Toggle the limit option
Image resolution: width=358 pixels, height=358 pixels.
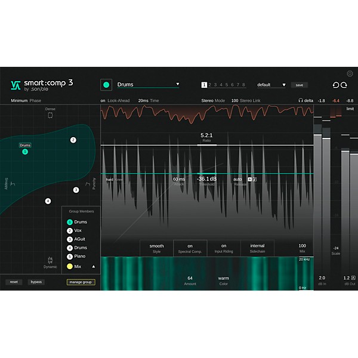coord(350,109)
